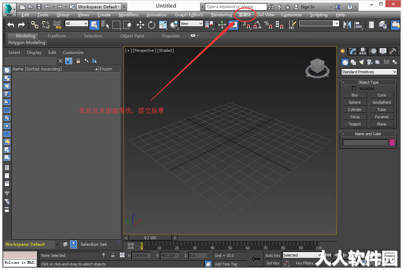Open bottom Workspace: Default dropdown arrow
Screen dimensions: 403x270
pos(57,244)
